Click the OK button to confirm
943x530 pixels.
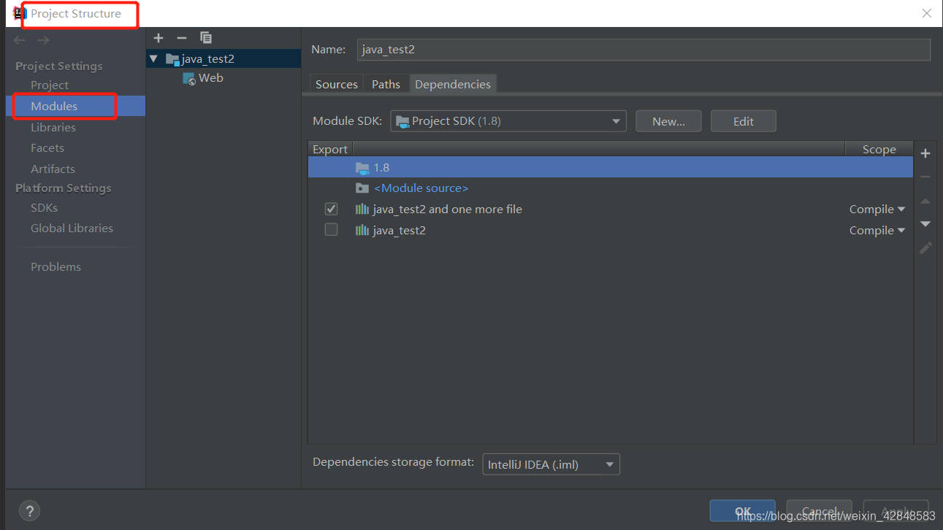click(x=742, y=510)
